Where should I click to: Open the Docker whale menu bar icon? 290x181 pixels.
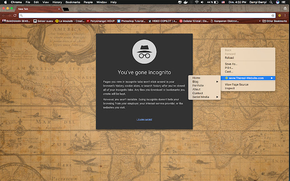(185, 2)
